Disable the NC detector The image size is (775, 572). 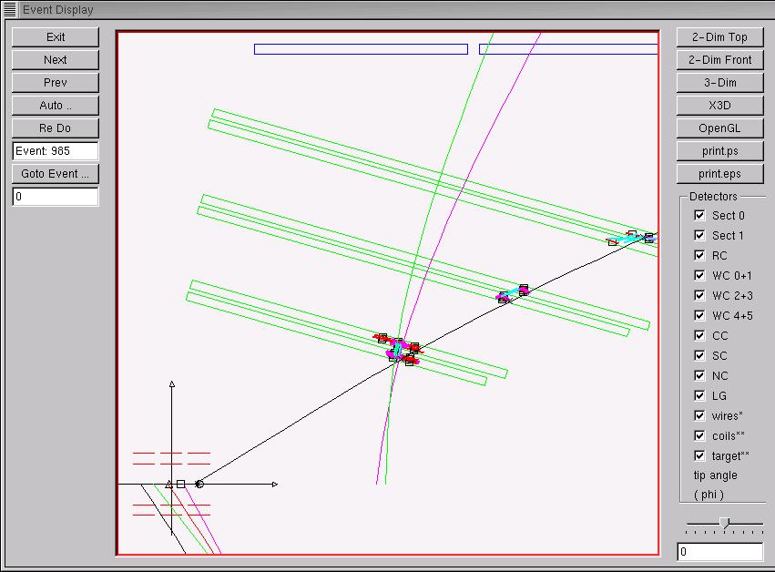[x=699, y=375]
